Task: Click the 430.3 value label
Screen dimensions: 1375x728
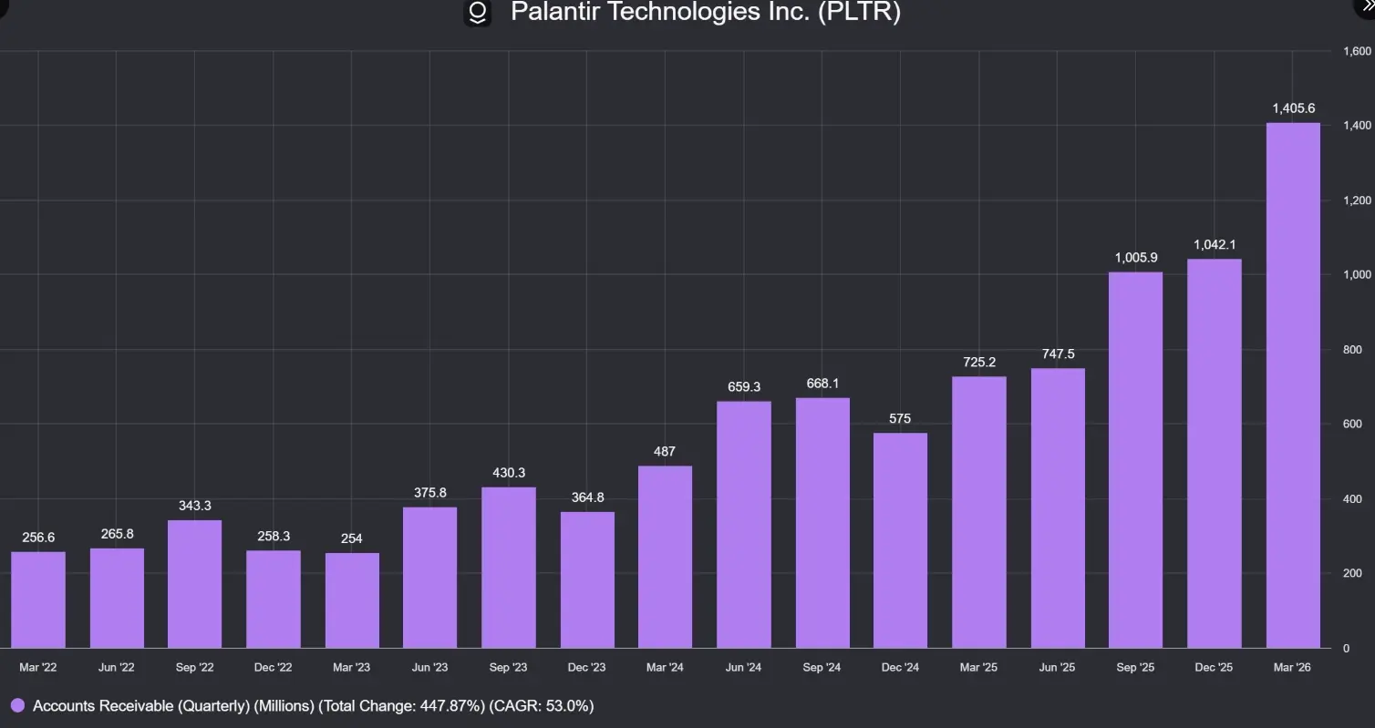Action: coord(509,473)
